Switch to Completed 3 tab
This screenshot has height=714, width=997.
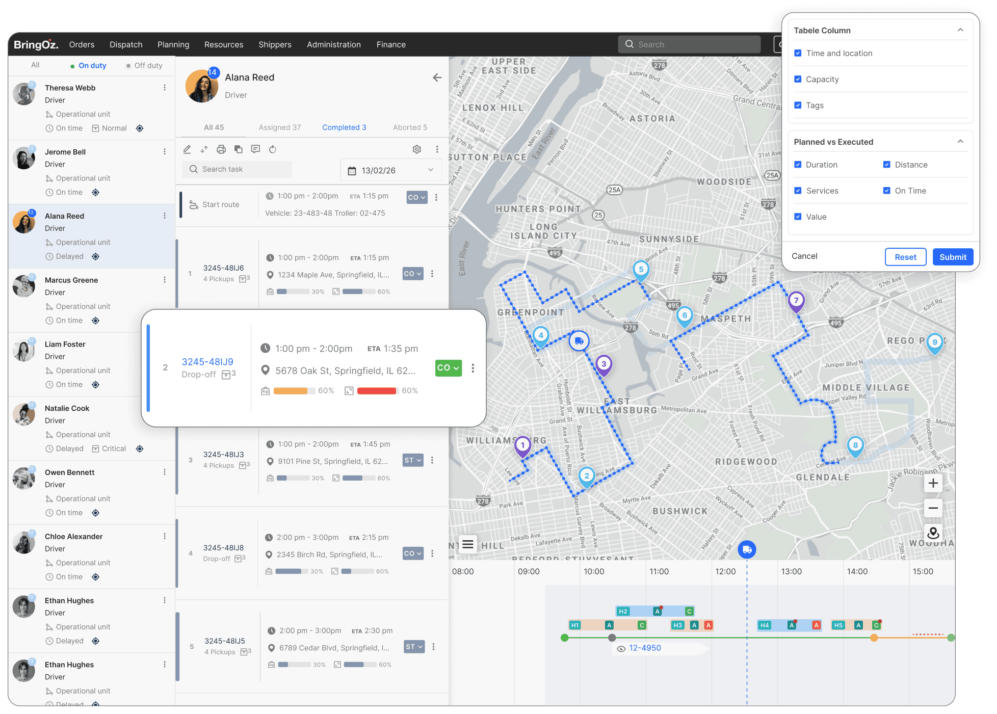click(344, 127)
